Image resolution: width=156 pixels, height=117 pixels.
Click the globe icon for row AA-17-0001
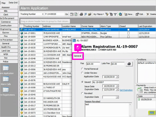point(22,33)
